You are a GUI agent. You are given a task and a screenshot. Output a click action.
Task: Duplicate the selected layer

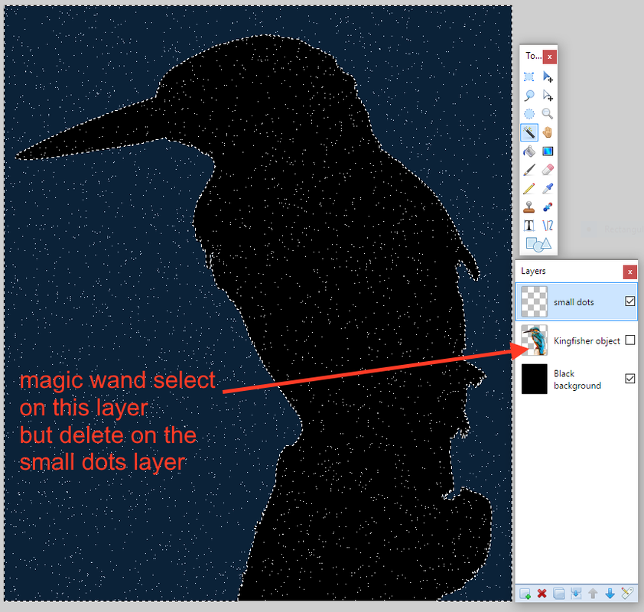[x=559, y=594]
